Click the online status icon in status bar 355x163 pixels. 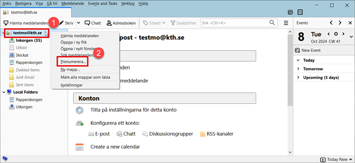pyautogui.click(x=5, y=159)
